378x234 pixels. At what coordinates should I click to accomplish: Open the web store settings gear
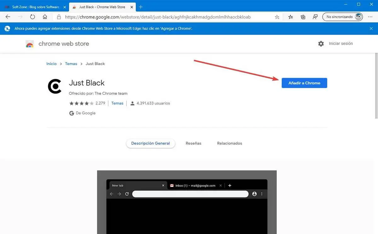pyautogui.click(x=321, y=44)
